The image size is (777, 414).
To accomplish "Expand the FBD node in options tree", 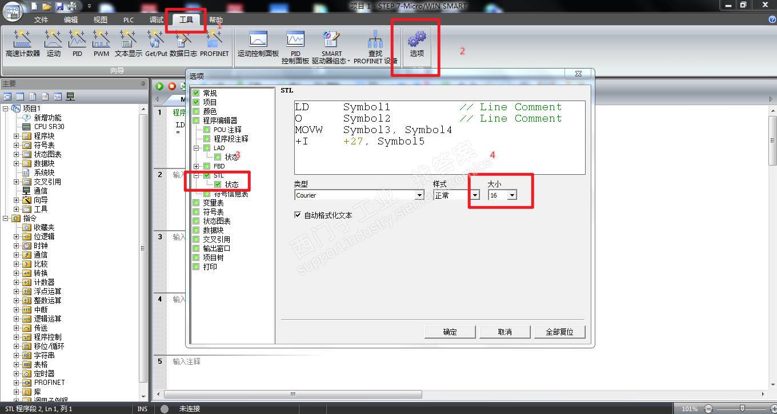I will pyautogui.click(x=196, y=166).
